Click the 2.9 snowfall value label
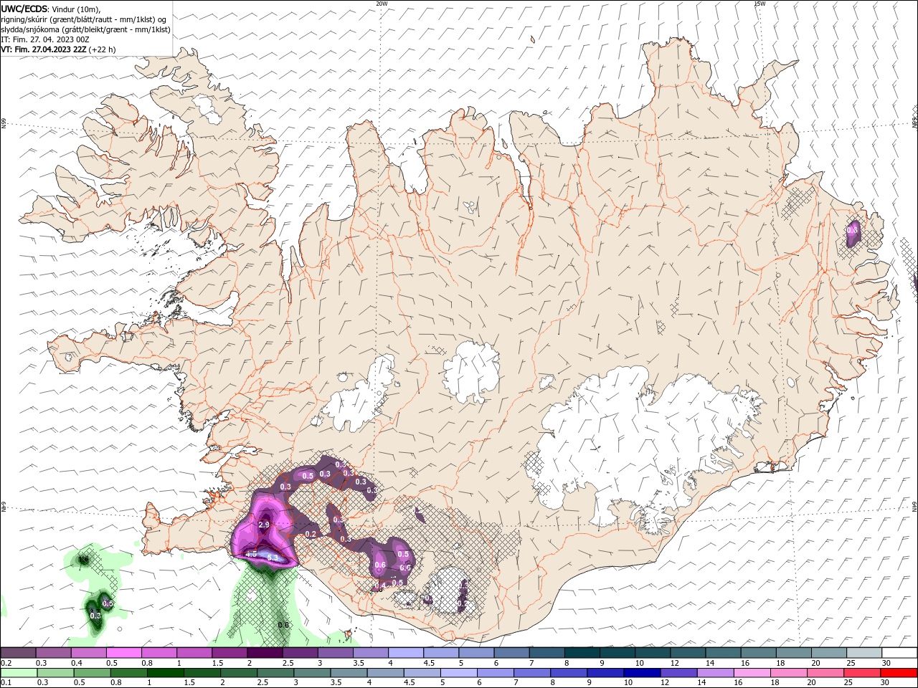 coord(263,525)
